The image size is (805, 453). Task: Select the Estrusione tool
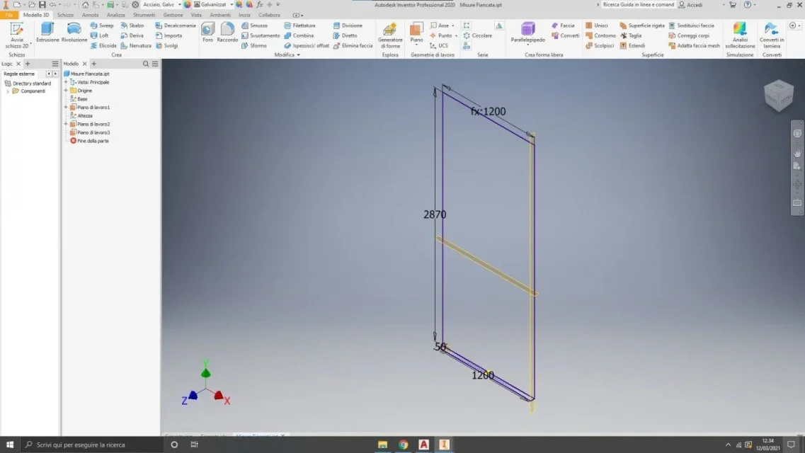coord(47,32)
